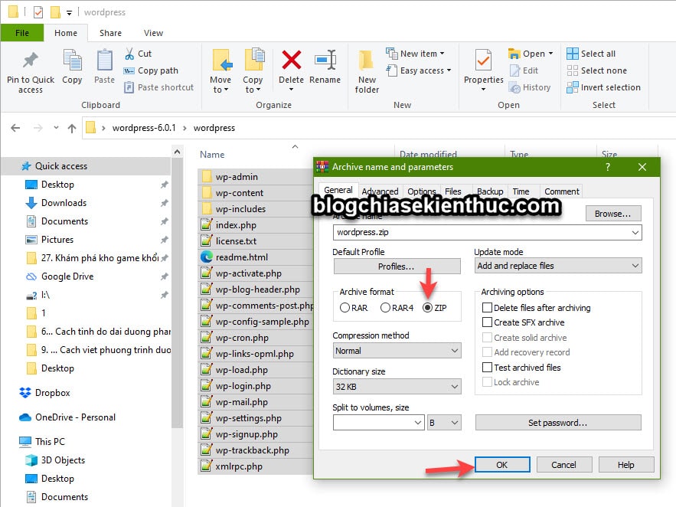Switch to the Backup tab
This screenshot has width=676, height=507.
(490, 191)
